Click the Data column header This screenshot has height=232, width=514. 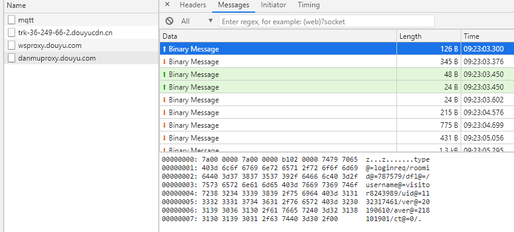point(278,36)
